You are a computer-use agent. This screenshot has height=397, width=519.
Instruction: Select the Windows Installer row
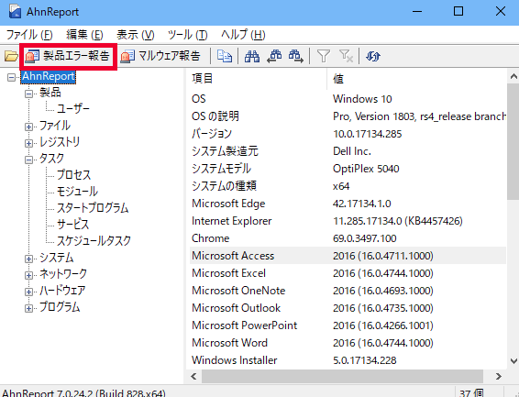tap(348, 360)
